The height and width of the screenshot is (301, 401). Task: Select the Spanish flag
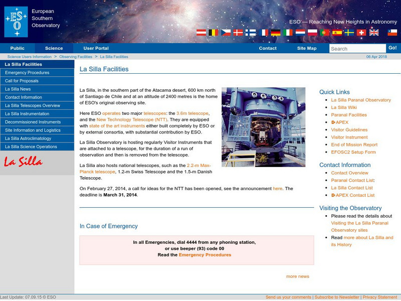pyautogui.click(x=336, y=32)
